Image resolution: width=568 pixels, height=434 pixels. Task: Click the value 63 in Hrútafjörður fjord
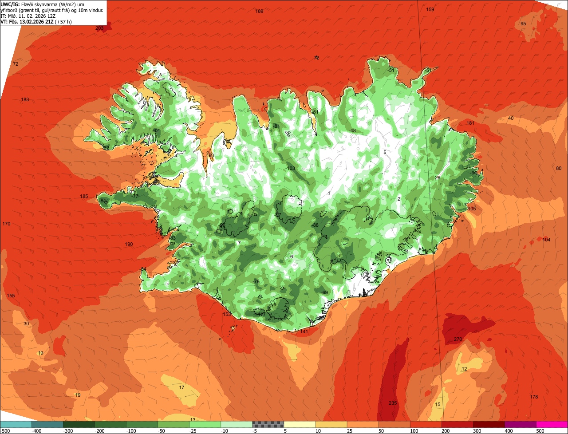(x=211, y=155)
